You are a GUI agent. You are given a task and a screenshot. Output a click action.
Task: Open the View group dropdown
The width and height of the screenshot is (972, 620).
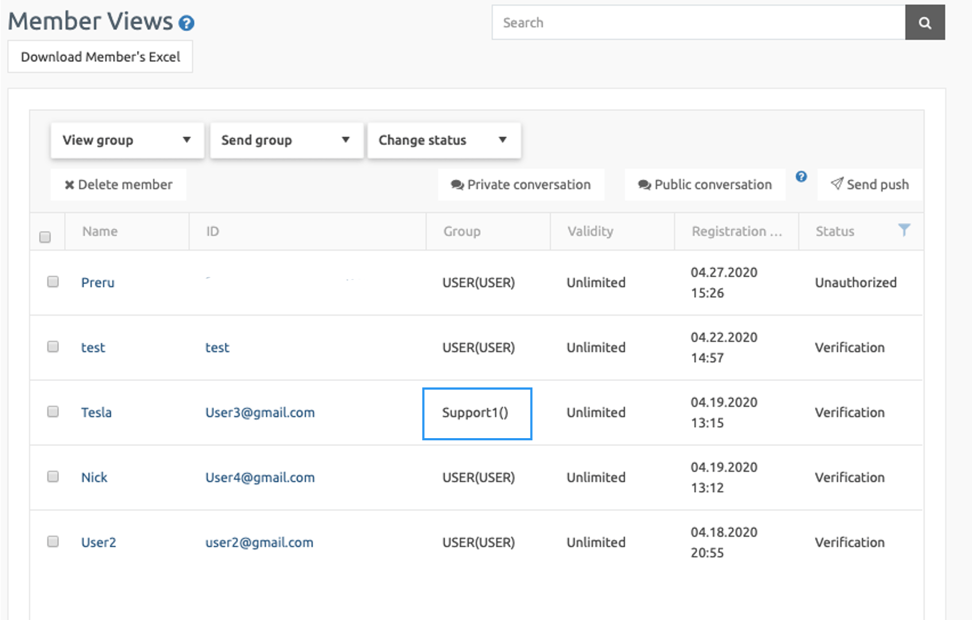[x=127, y=140]
